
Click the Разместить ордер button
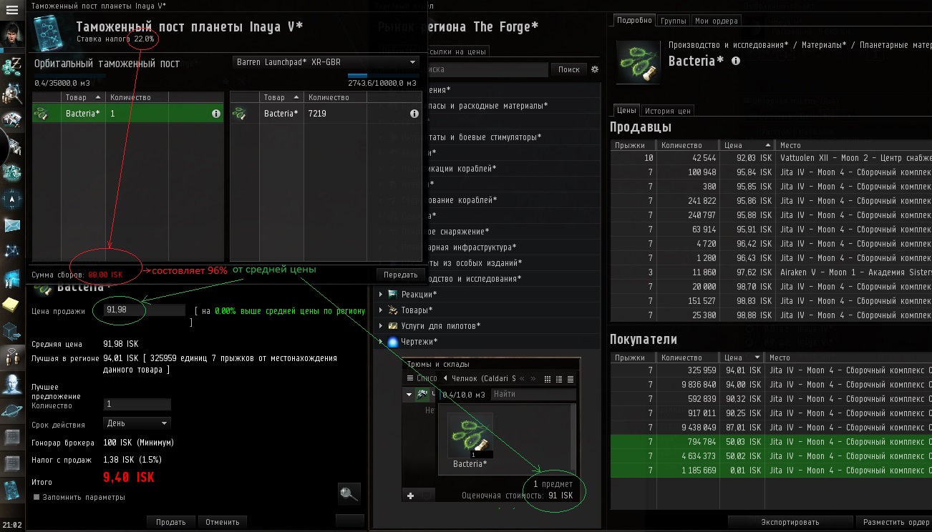pos(896,522)
